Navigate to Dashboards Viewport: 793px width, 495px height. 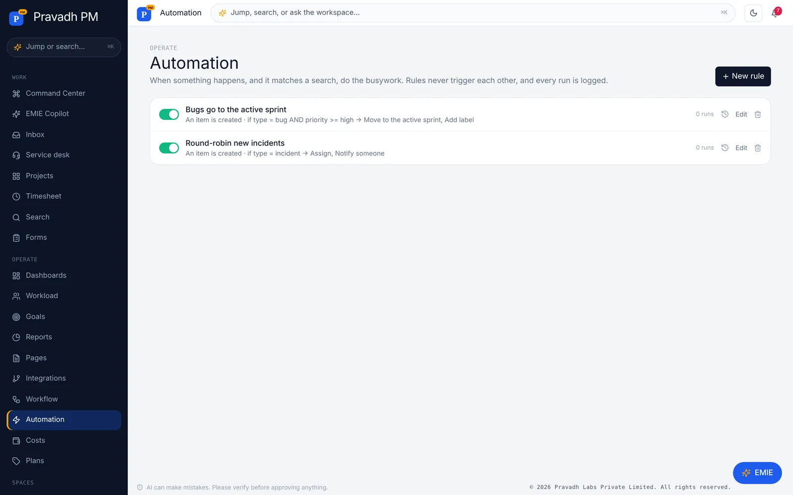tap(64, 276)
